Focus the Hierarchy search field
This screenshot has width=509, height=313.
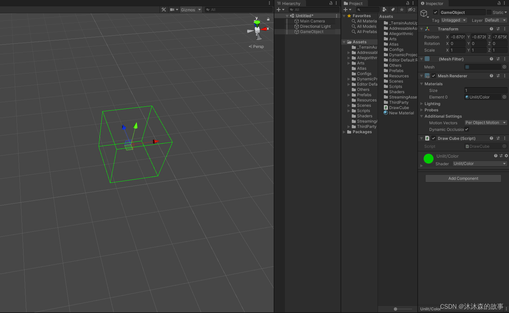tap(314, 10)
